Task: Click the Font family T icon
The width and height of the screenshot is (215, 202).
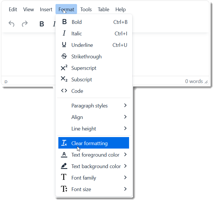Action: 64,177
